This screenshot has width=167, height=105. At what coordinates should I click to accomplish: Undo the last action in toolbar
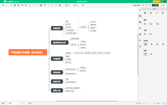3,5
